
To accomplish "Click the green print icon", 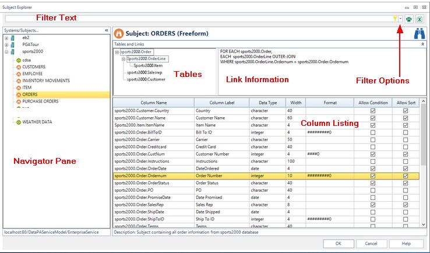I will pos(409,19).
